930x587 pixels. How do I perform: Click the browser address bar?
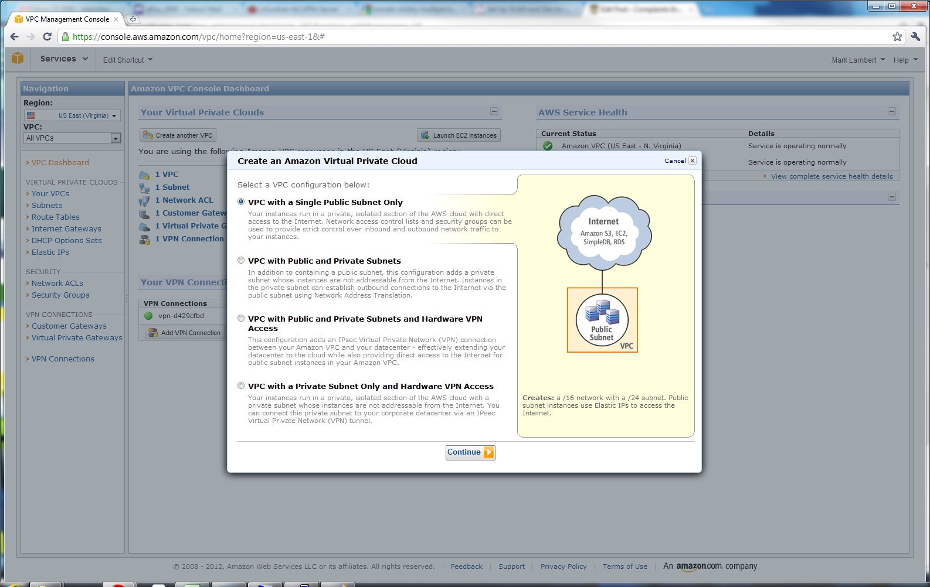tap(469, 37)
